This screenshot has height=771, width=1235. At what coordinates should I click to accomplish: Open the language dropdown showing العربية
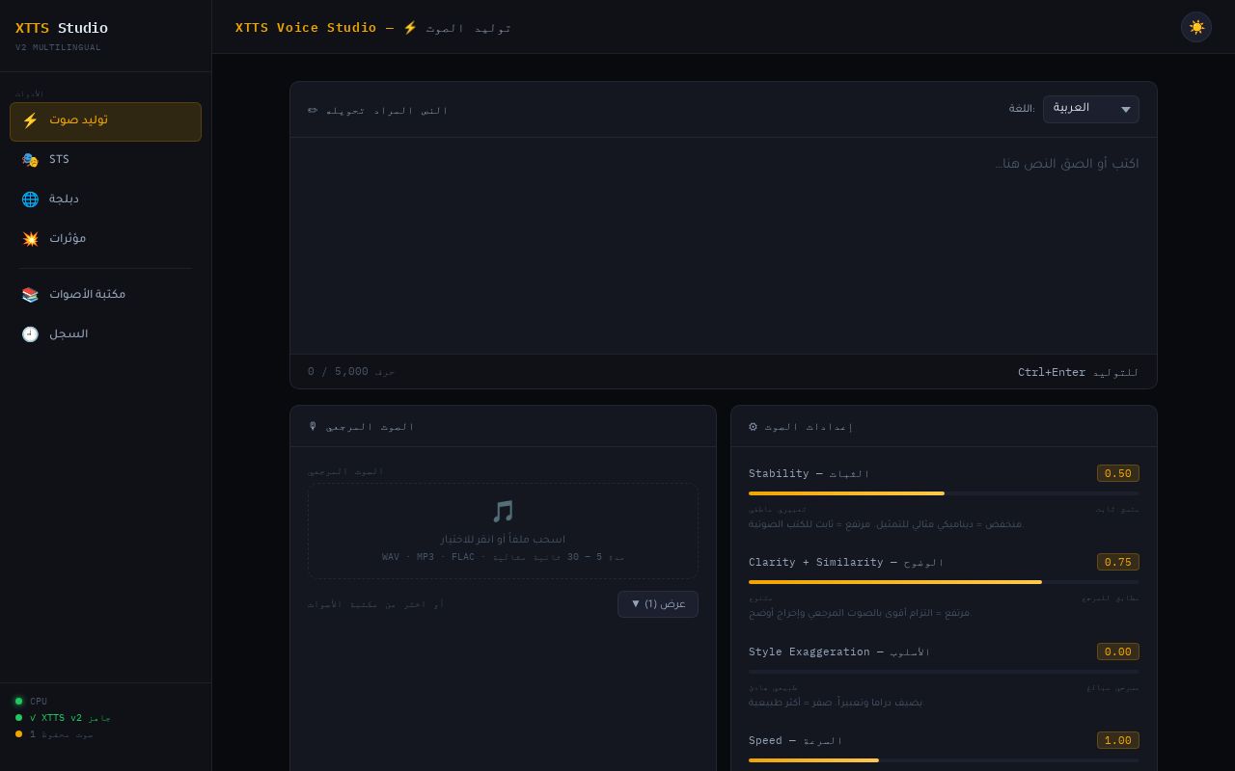pyautogui.click(x=1090, y=109)
